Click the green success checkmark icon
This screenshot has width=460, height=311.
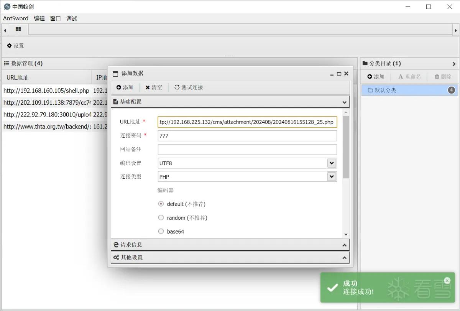[332, 288]
